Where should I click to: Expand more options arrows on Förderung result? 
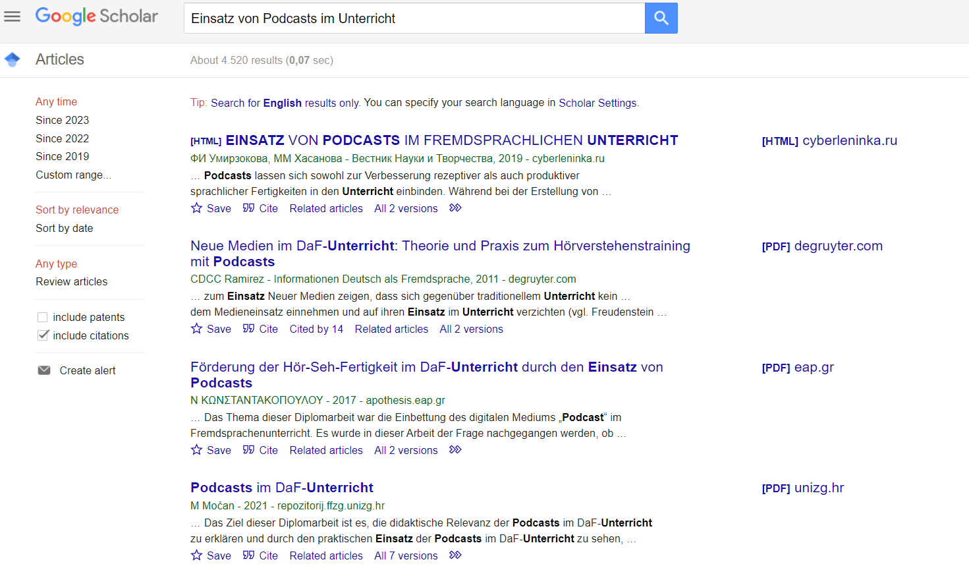(455, 450)
